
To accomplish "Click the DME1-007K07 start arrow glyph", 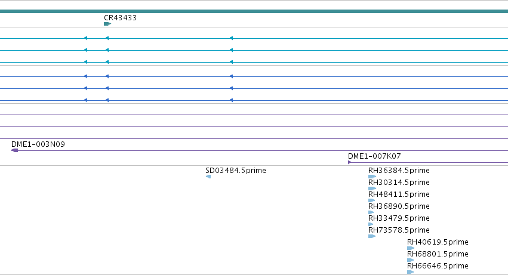I will coord(350,162).
